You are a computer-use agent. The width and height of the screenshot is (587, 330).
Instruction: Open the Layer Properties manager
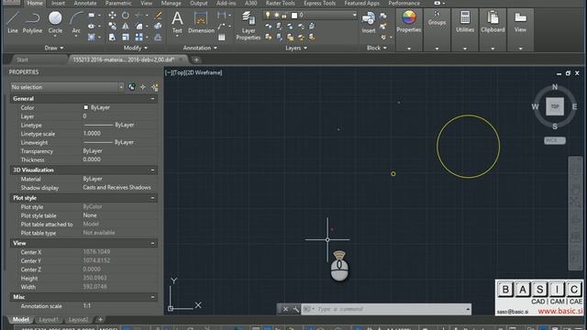coord(249,26)
